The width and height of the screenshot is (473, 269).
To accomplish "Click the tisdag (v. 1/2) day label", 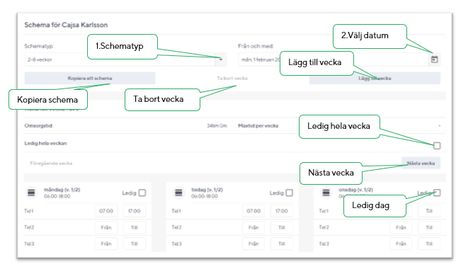I will (207, 190).
